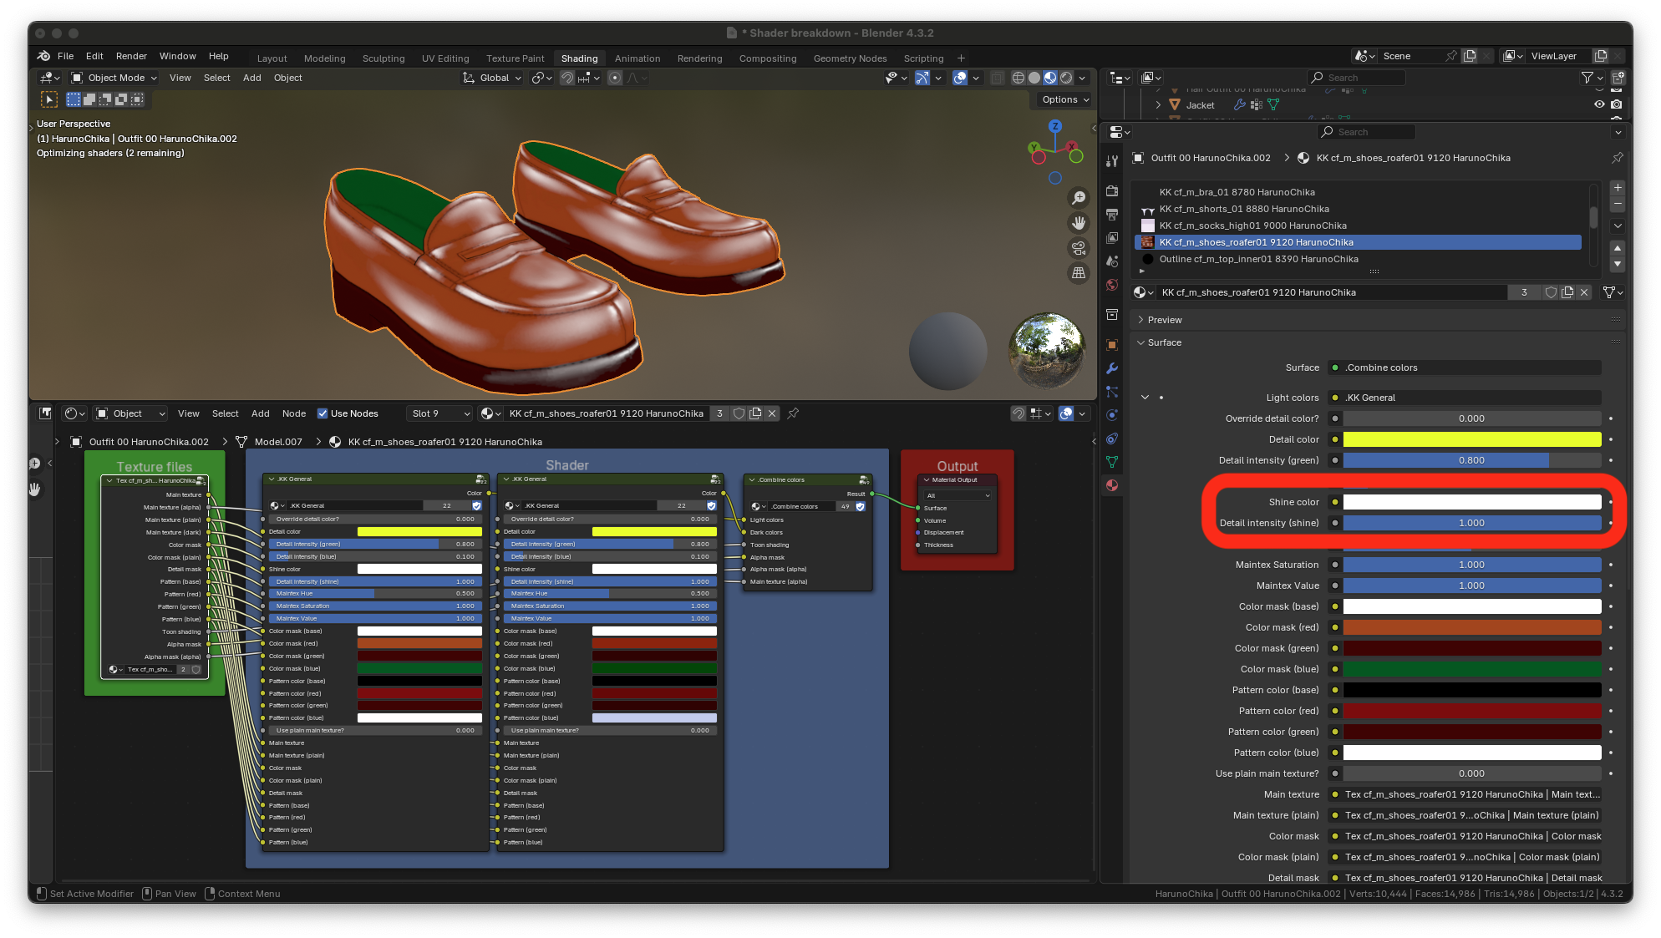
Task: Click the zoom magnifier icon in viewport
Action: (1079, 198)
